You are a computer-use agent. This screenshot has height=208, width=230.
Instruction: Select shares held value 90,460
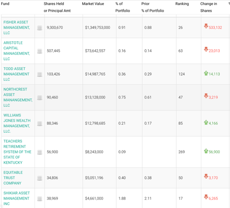click(x=52, y=97)
